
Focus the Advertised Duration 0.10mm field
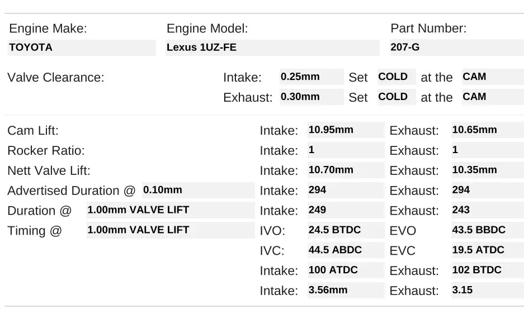pos(198,191)
